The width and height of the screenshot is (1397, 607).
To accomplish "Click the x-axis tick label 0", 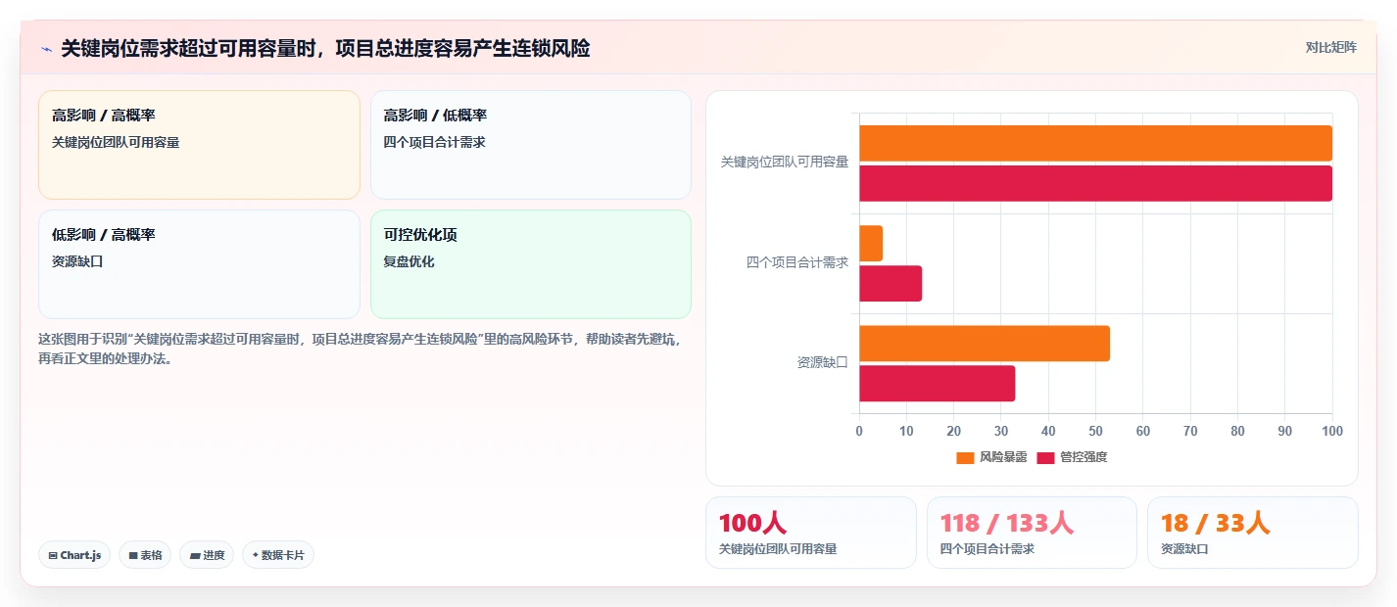I will pos(859,431).
